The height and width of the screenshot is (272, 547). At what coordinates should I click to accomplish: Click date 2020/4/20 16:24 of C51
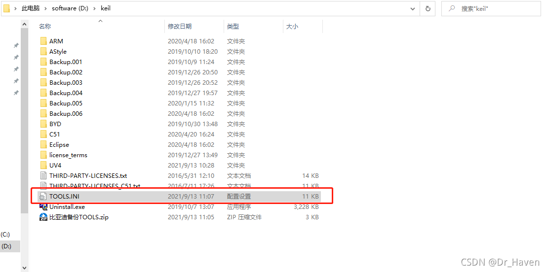coord(191,135)
